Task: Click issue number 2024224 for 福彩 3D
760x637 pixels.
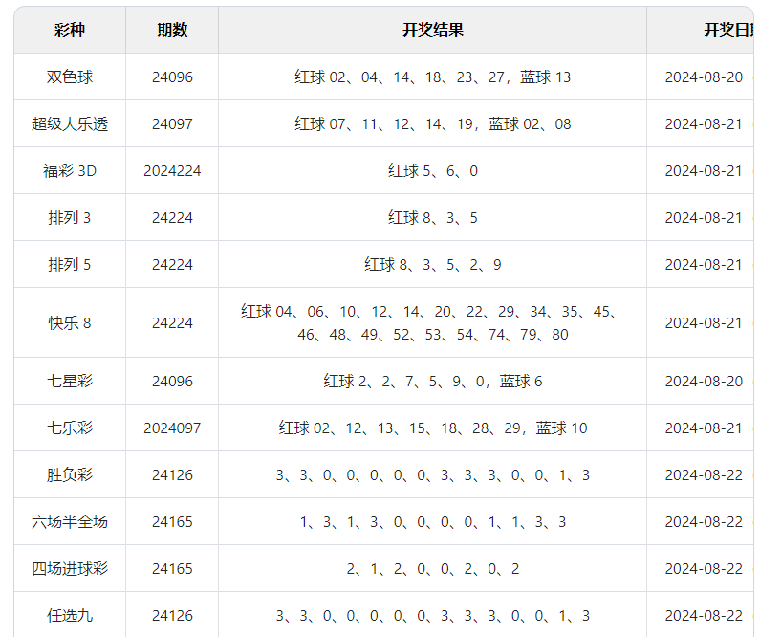Action: (x=172, y=171)
